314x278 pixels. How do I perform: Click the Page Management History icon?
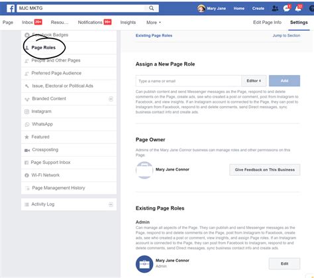(x=27, y=188)
